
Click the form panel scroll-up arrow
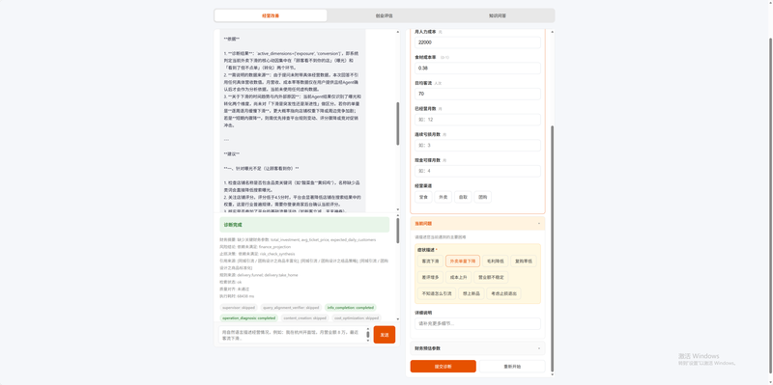(x=552, y=32)
